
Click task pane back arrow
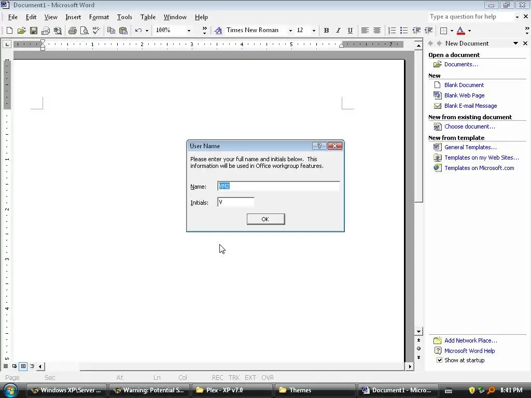point(430,44)
